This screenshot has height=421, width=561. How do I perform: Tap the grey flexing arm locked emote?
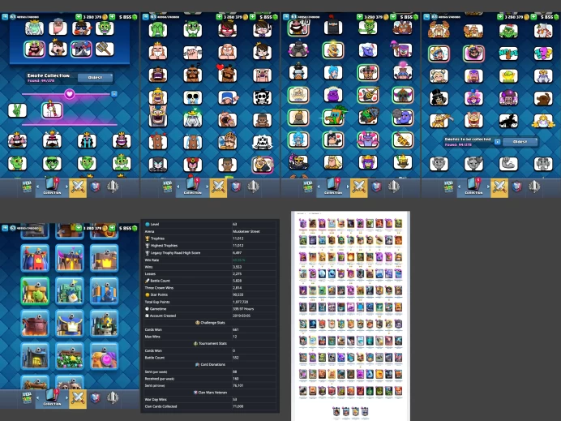click(508, 164)
